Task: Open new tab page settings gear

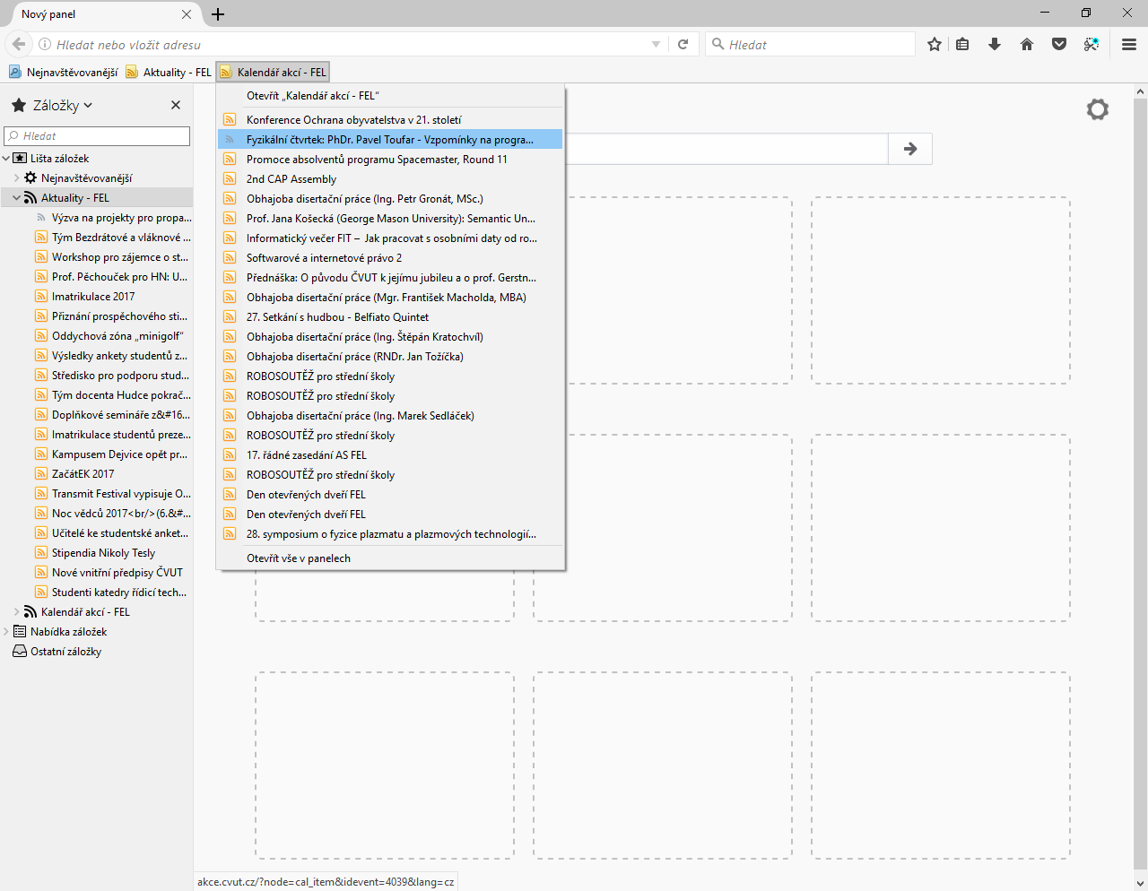Action: click(1097, 109)
